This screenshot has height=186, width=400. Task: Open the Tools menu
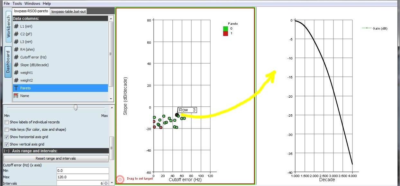17,4
